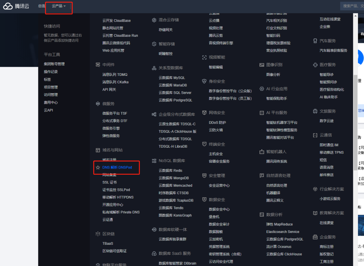Image resolution: width=364 pixels, height=266 pixels.
Task: Click the AI 平台服务 category icon
Action: click(262, 113)
